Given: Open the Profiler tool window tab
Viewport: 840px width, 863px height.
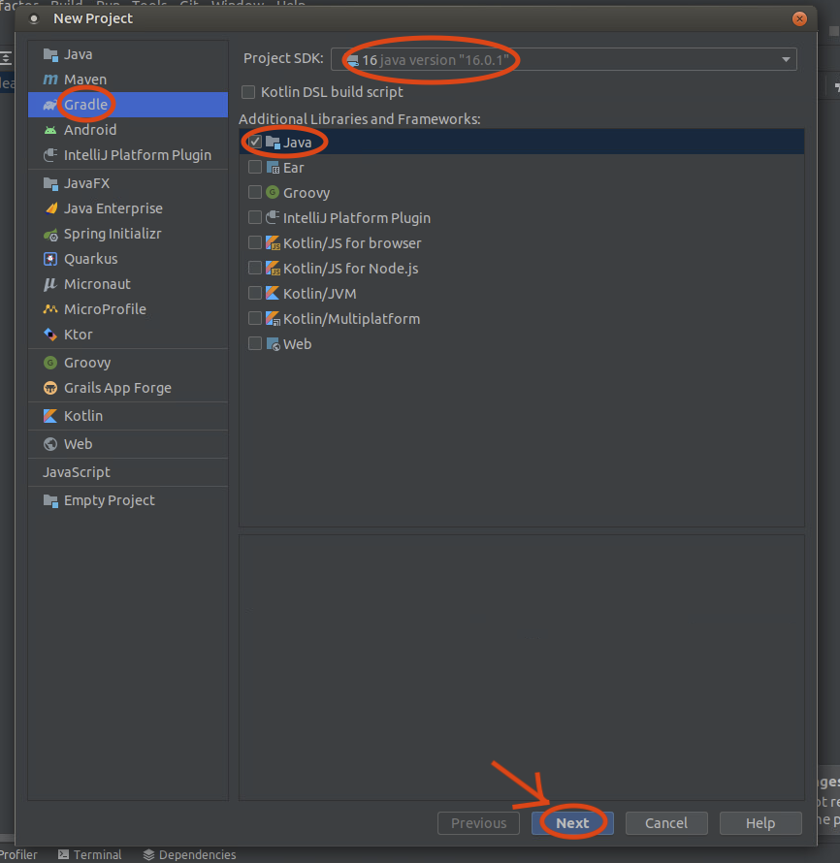Looking at the screenshot, I should (x=18, y=854).
